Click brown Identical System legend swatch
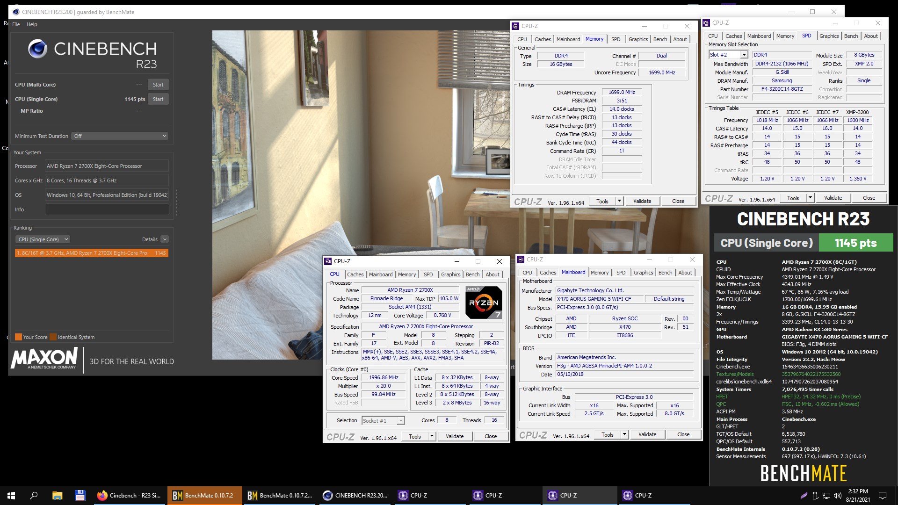The width and height of the screenshot is (898, 505). (x=53, y=337)
